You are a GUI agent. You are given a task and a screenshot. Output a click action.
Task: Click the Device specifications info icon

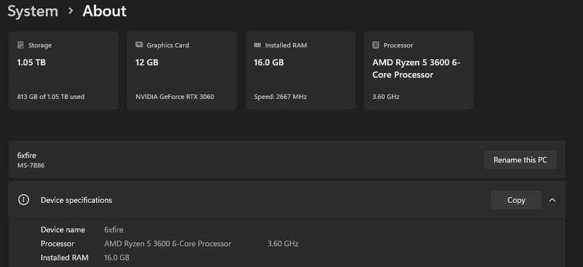click(x=23, y=200)
